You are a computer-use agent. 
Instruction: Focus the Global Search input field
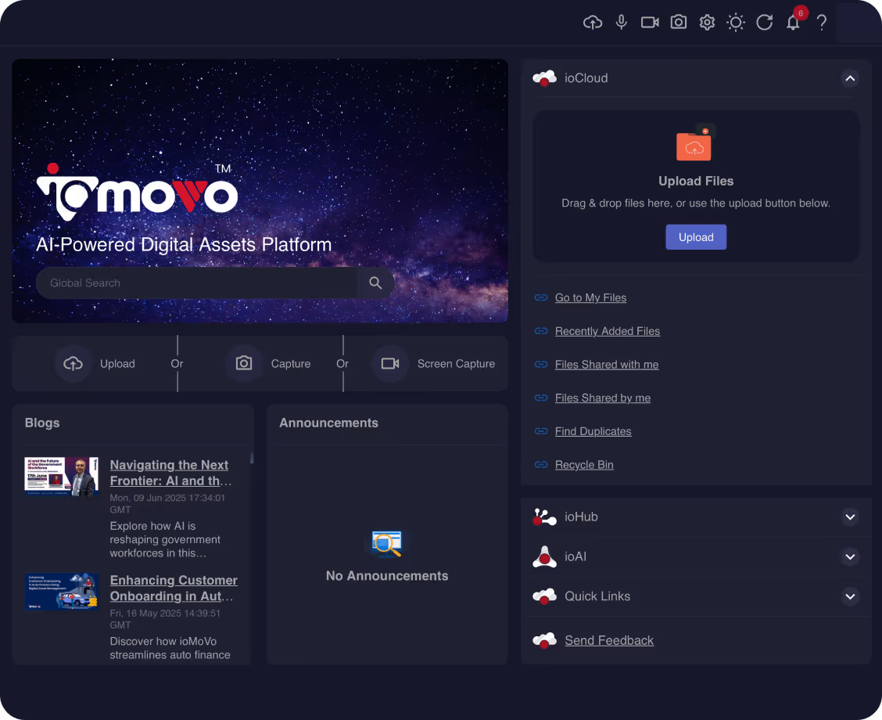pyautogui.click(x=196, y=283)
